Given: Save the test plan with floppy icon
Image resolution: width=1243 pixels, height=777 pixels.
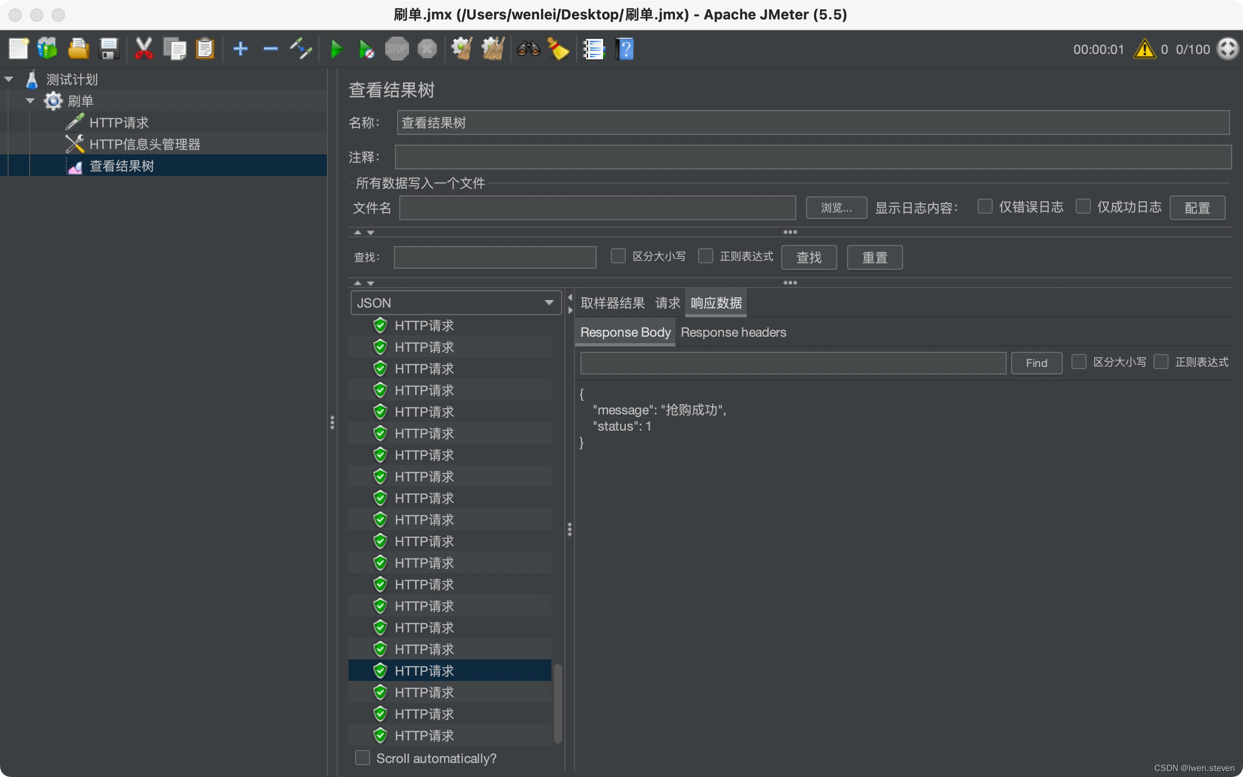Looking at the screenshot, I should pyautogui.click(x=110, y=49).
